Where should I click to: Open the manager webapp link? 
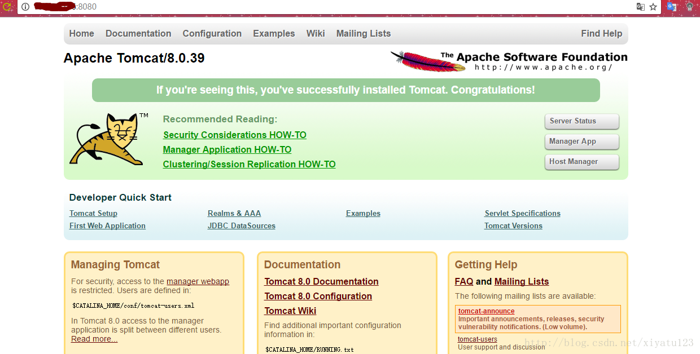pos(198,281)
